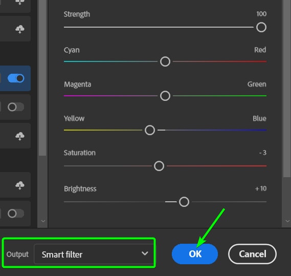Viewport: 291px width, 276px height.
Task: Click the Yellow-Blue slider handle
Action: [x=150, y=130]
